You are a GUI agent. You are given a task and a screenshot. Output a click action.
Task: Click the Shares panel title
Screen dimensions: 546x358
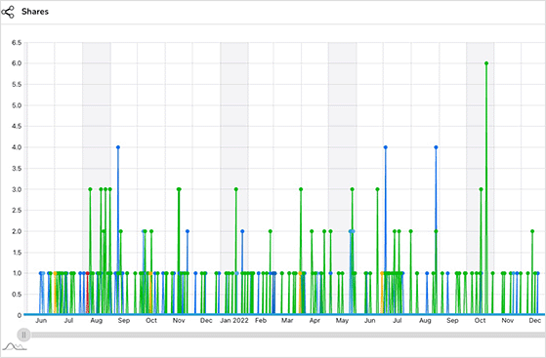tap(35, 12)
